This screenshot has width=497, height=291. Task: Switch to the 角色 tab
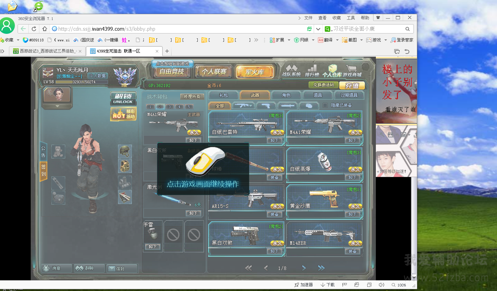click(286, 95)
